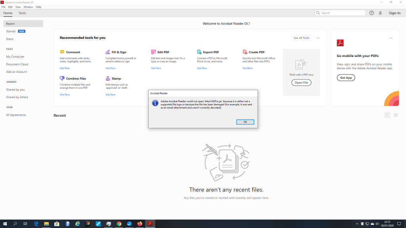Click the Comment tool icon
Screen dimensions: 406x228
(62, 52)
